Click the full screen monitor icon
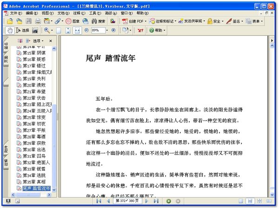 tap(8, 201)
